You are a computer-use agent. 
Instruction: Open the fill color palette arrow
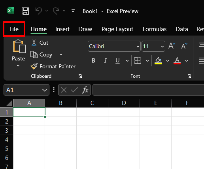pyautogui.click(x=168, y=61)
